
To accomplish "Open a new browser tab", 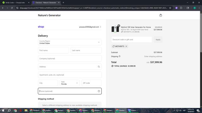I will click(63, 3).
